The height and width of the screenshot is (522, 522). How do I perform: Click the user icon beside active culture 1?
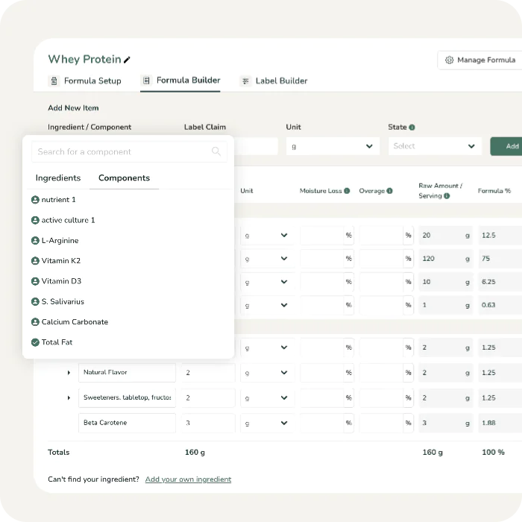click(35, 220)
